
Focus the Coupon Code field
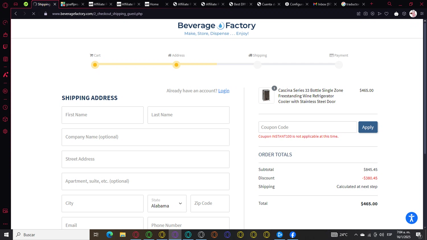pyautogui.click(x=307, y=127)
